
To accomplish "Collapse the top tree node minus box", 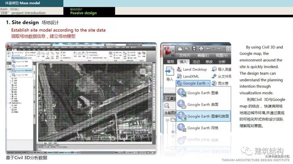I will tap(167, 120).
